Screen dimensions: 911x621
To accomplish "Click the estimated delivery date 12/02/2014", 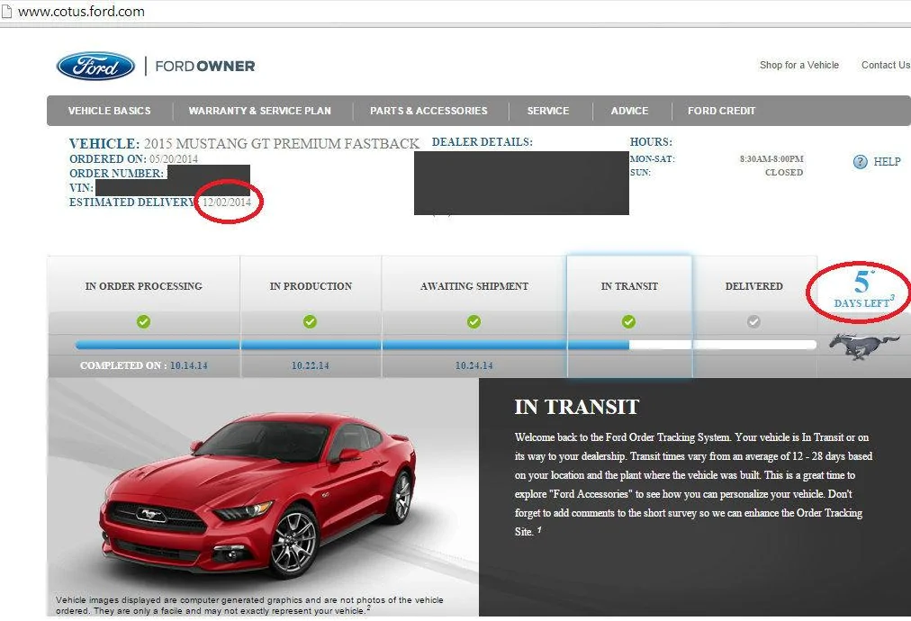I will pos(227,202).
